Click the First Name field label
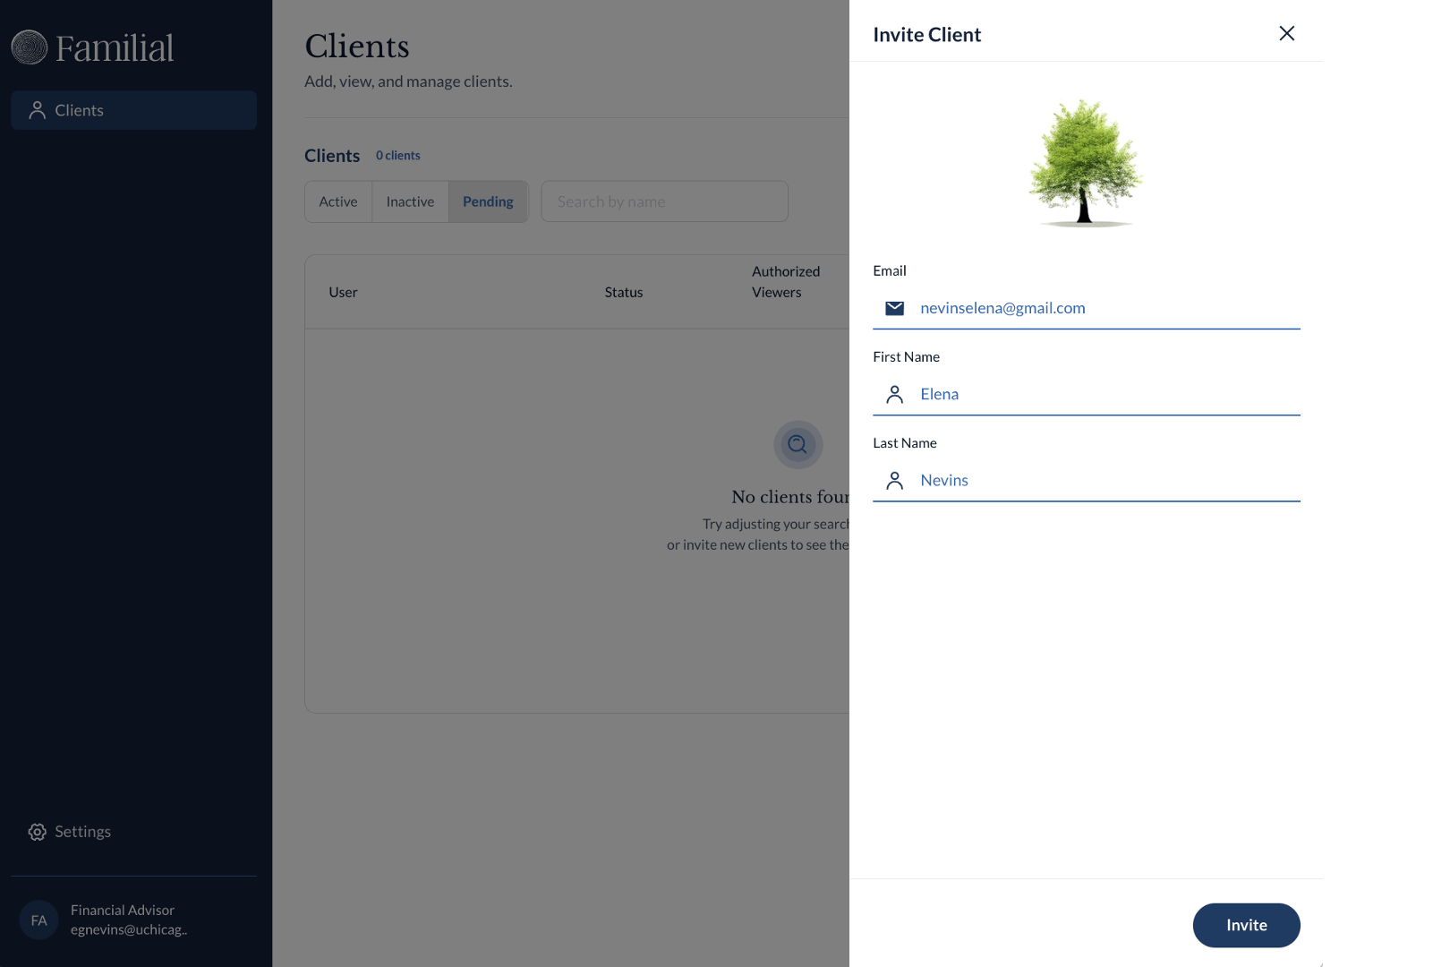Image resolution: width=1450 pixels, height=967 pixels. coord(907,356)
